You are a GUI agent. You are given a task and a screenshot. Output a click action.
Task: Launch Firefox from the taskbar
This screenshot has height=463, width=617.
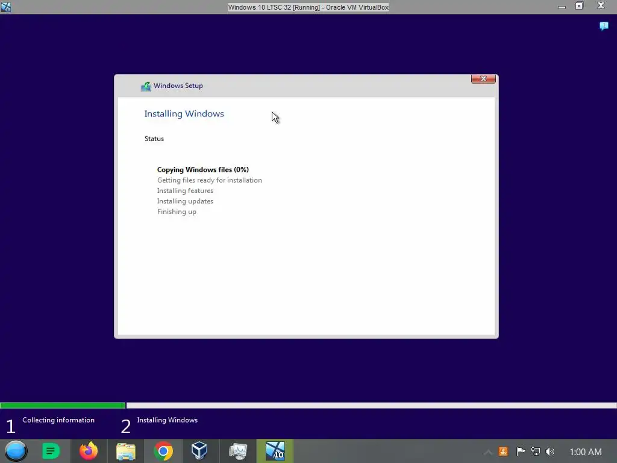pos(89,451)
